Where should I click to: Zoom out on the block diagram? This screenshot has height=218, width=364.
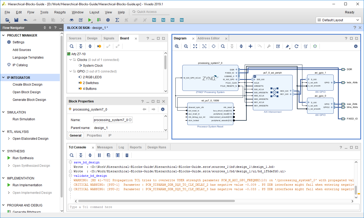click(x=186, y=46)
